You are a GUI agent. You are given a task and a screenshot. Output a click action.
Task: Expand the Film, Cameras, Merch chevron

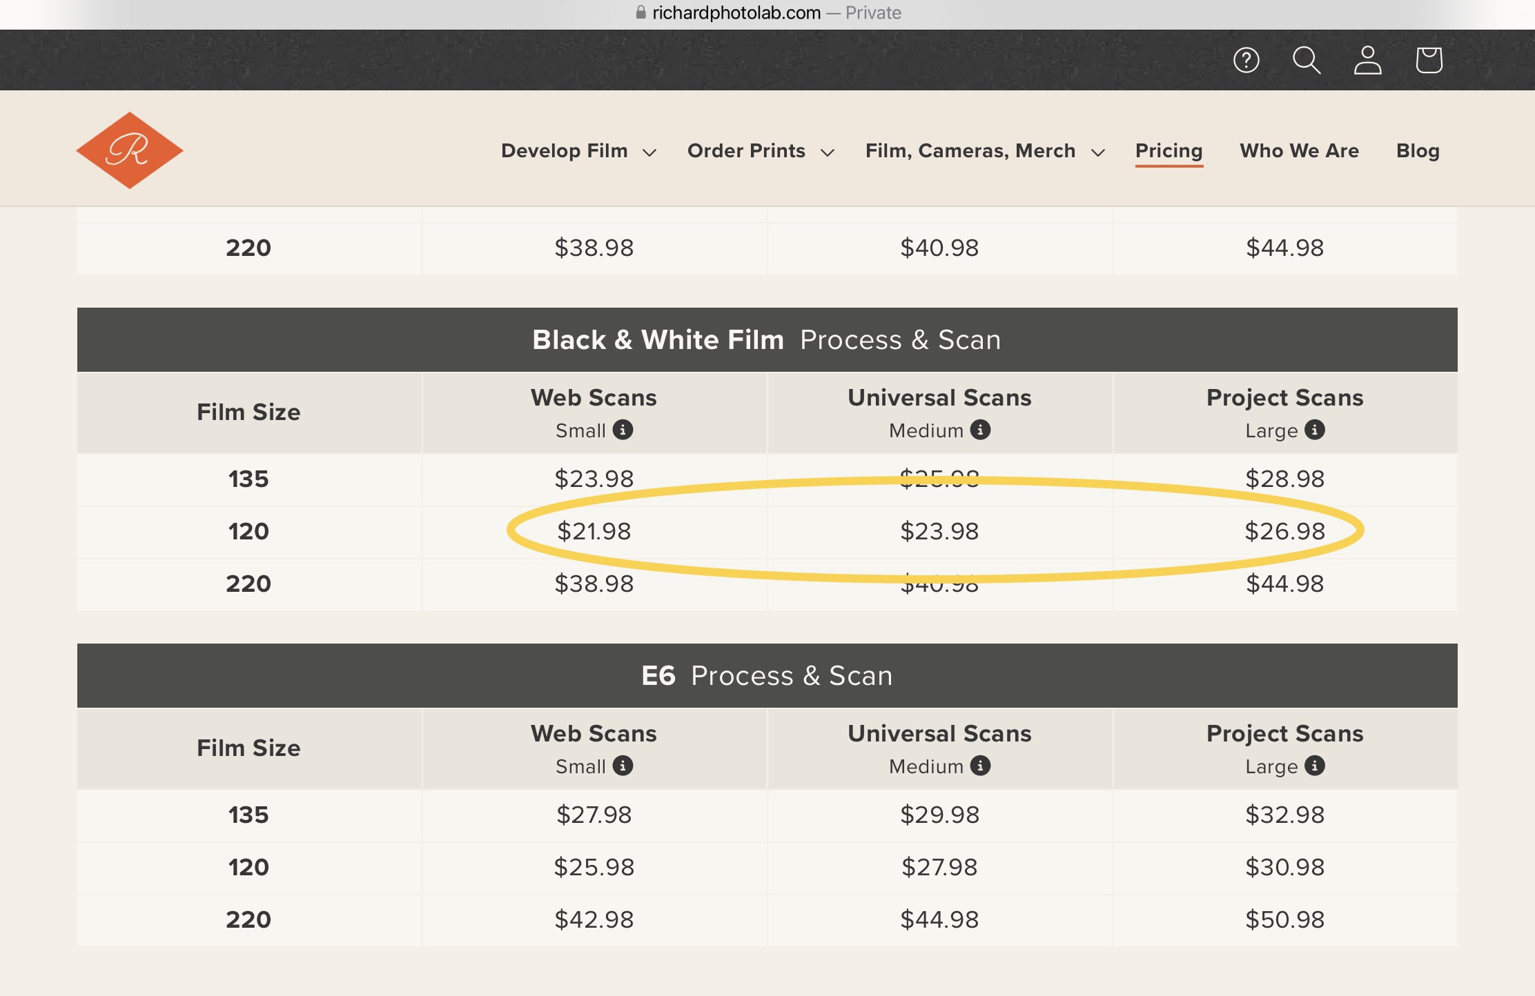click(1098, 152)
